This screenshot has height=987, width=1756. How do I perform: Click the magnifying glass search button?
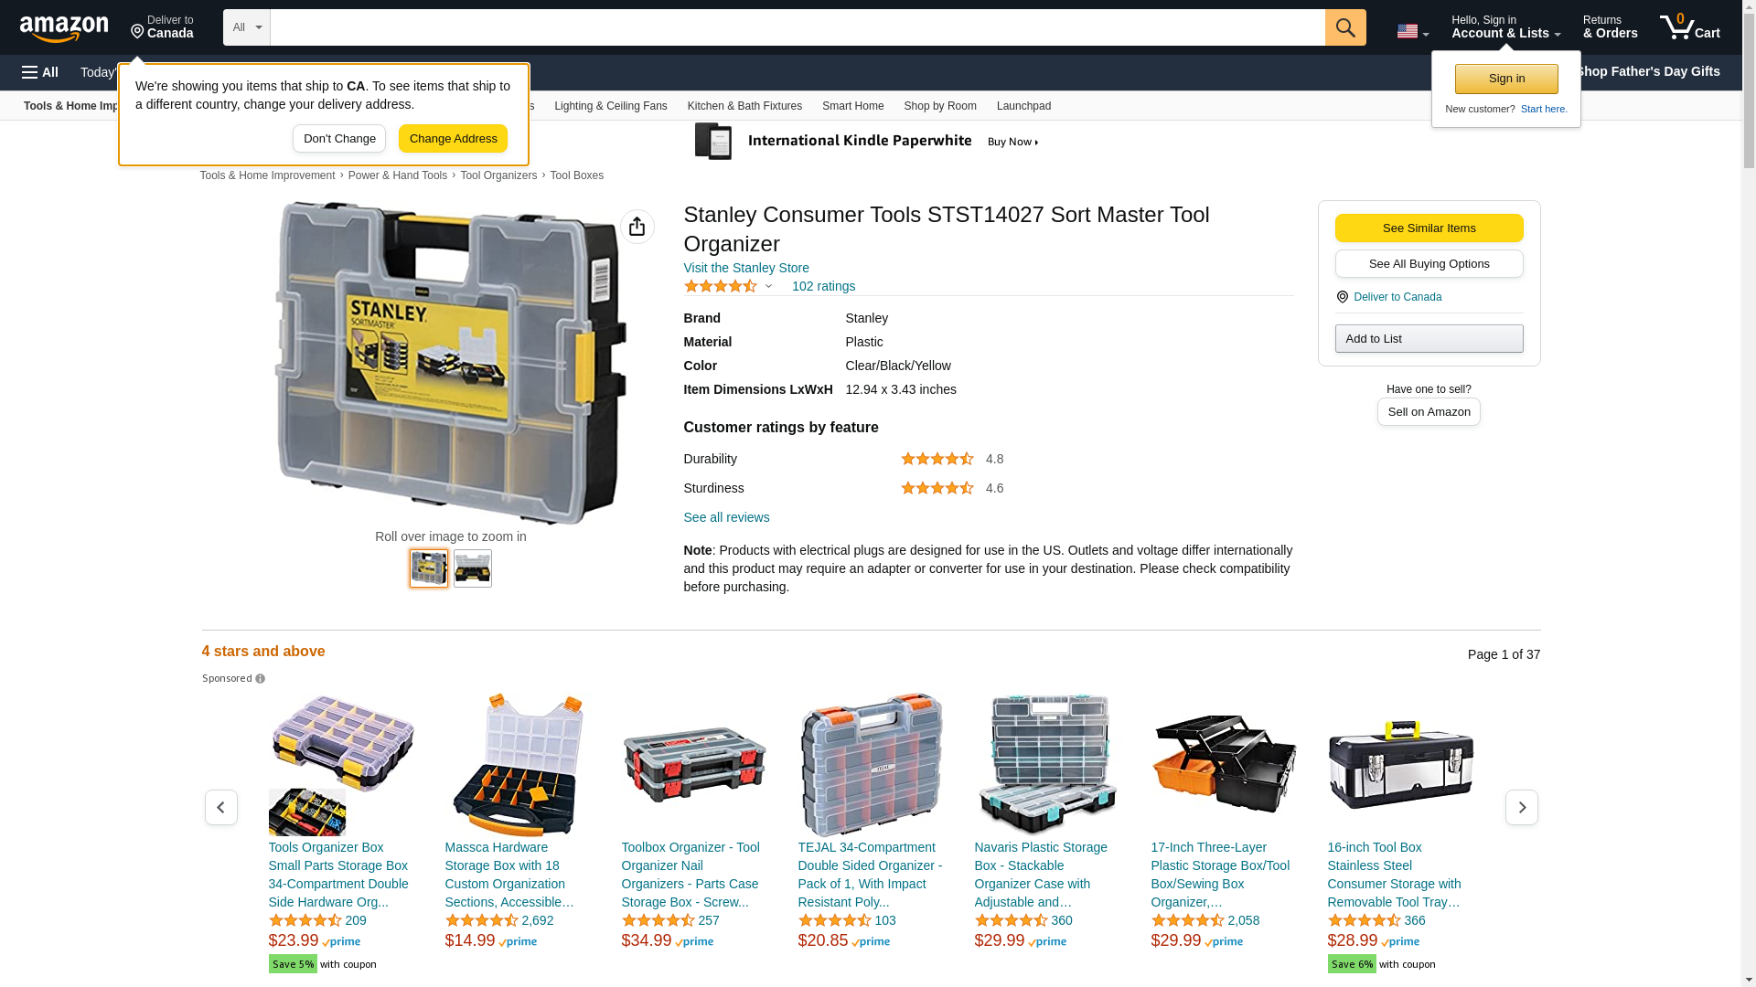1345,27
